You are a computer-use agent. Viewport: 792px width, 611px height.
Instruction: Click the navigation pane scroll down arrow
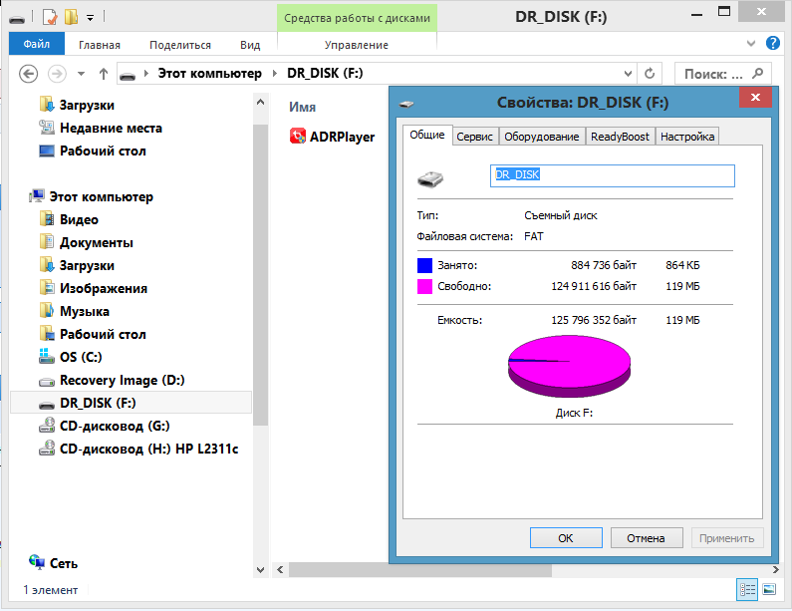click(260, 570)
